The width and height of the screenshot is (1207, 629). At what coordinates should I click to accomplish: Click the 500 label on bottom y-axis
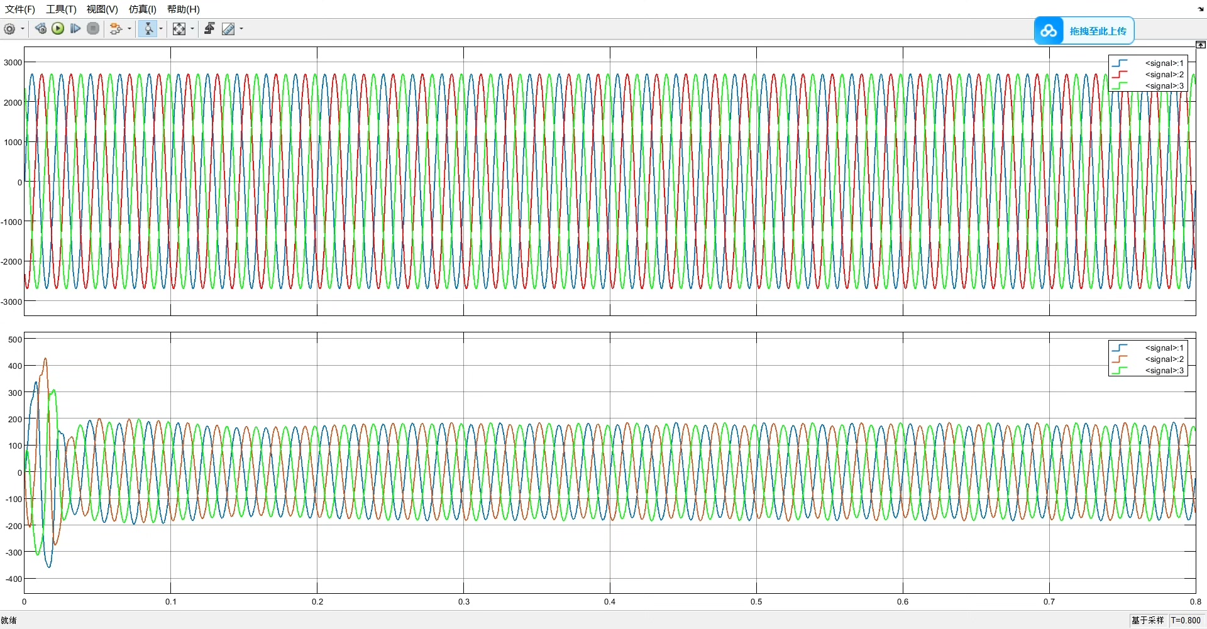(x=15, y=339)
